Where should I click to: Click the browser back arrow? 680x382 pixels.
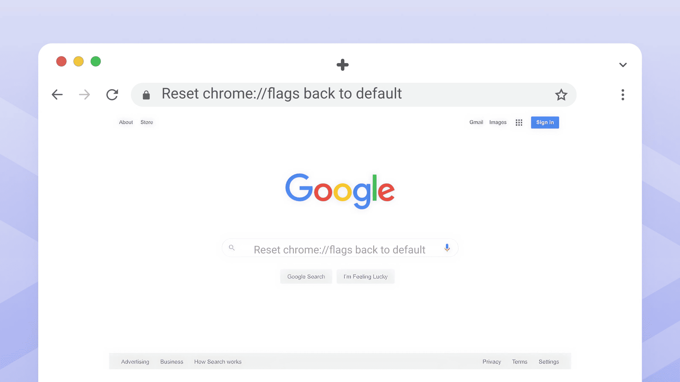pos(57,95)
